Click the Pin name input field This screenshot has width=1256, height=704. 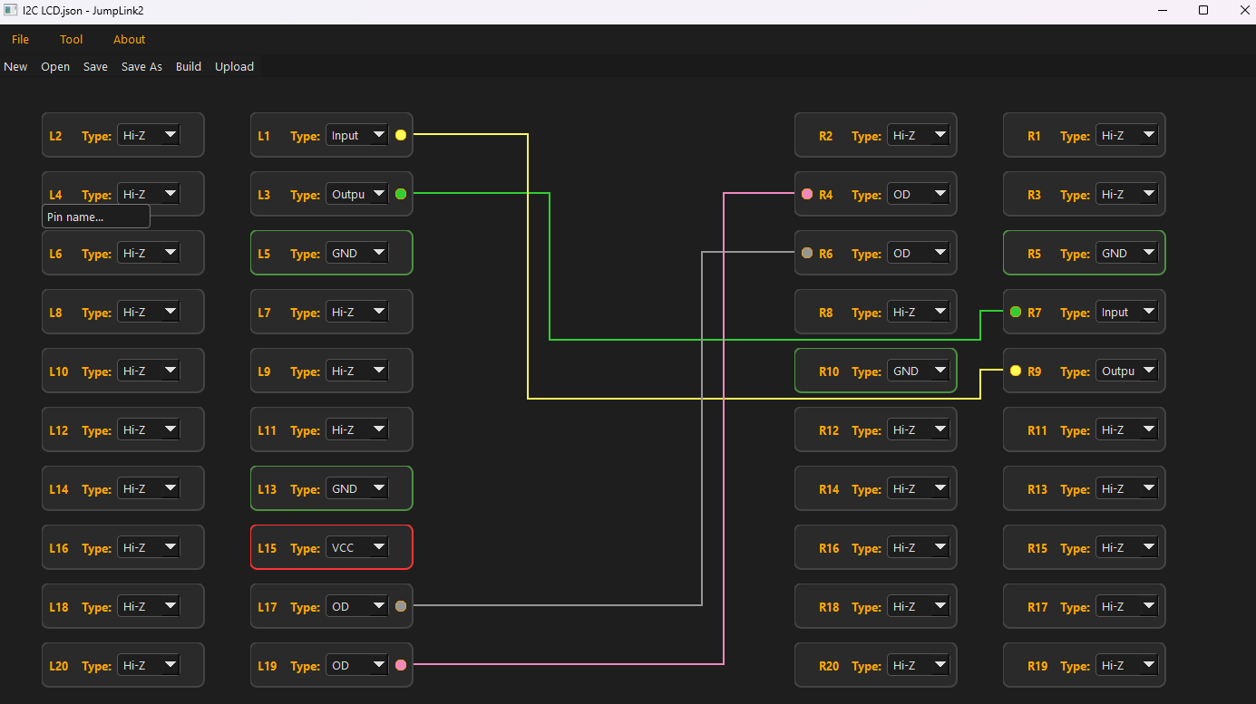(x=96, y=217)
